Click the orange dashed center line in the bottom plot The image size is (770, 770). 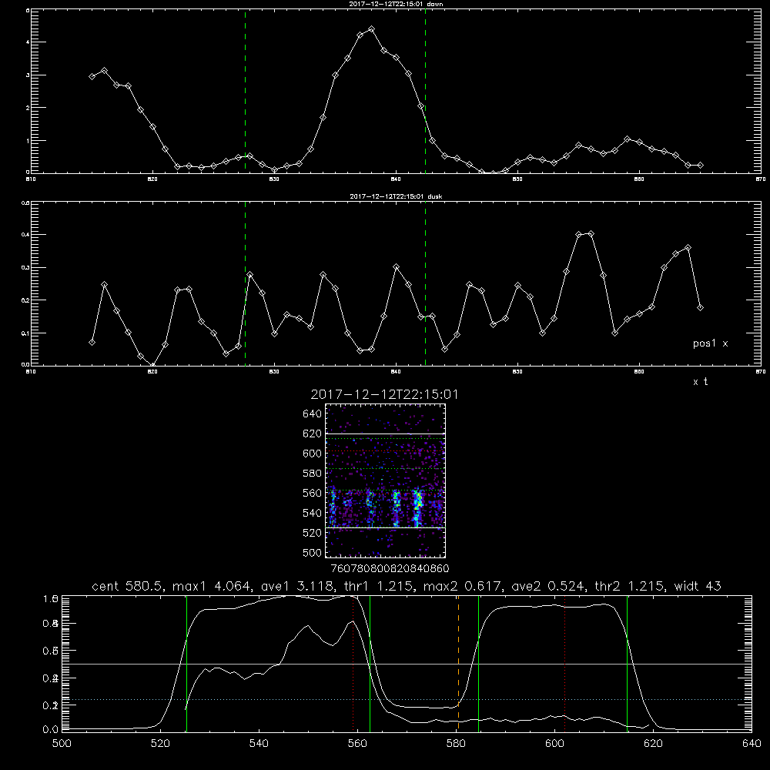(x=458, y=663)
